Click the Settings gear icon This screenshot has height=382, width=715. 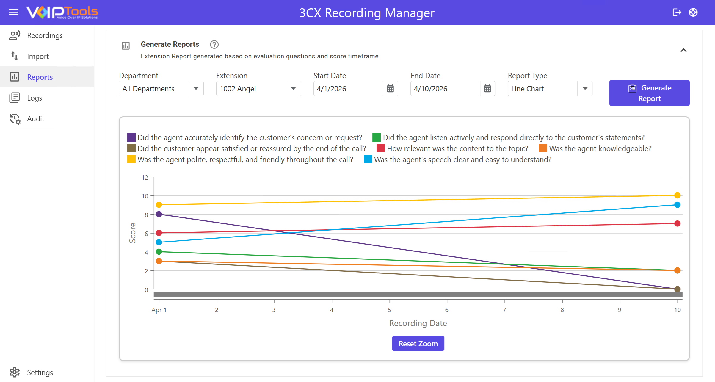pyautogui.click(x=14, y=372)
